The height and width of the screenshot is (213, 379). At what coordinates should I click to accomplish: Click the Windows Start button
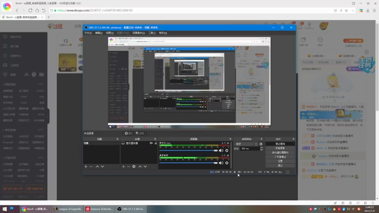point(5,209)
